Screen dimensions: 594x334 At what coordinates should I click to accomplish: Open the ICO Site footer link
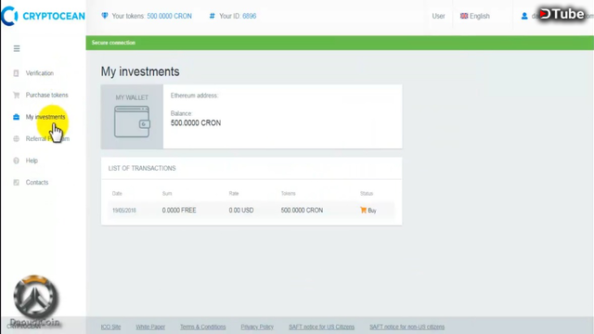click(x=110, y=327)
